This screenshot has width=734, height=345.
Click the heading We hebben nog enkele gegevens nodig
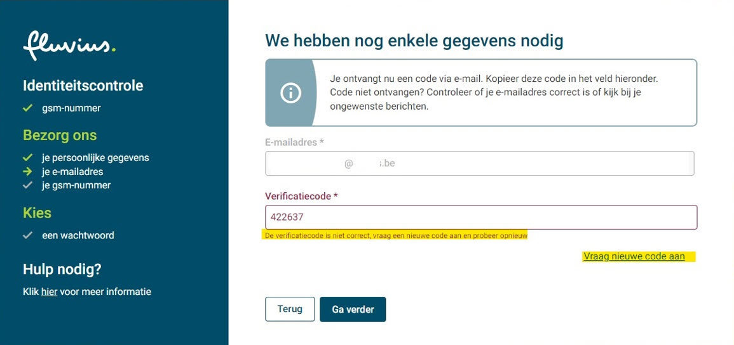tap(414, 41)
